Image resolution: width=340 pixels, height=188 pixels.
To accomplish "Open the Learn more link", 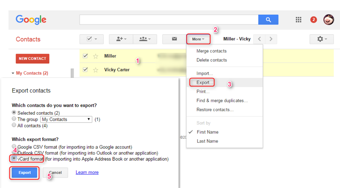I will [87, 172].
